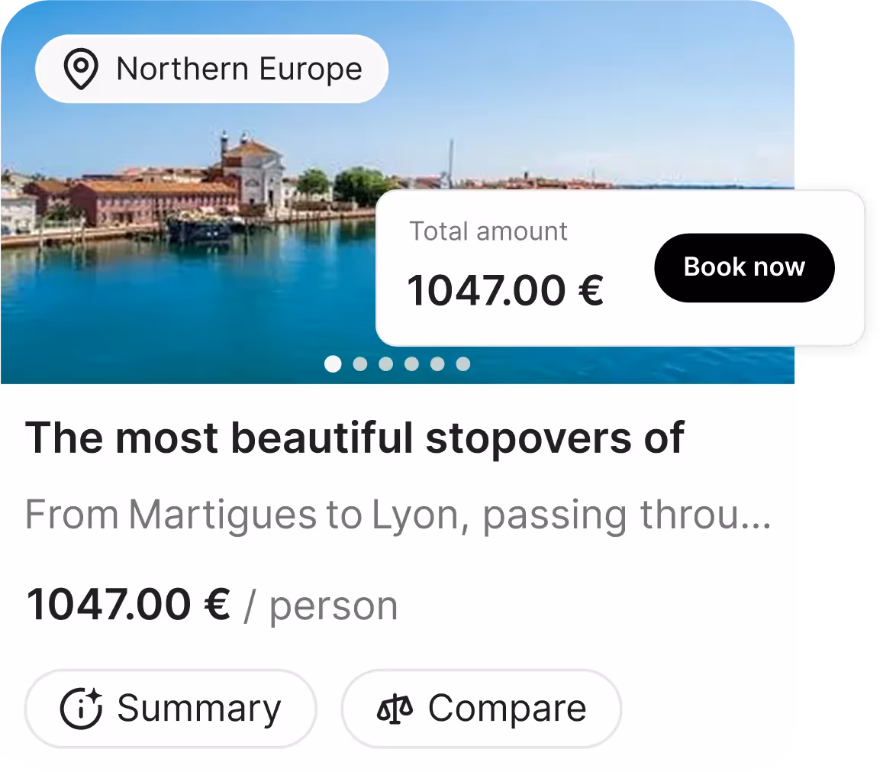Click the 1047.00 € total amount value

pos(505,290)
